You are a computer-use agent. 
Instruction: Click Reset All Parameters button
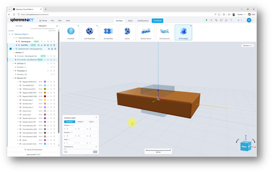click(33, 150)
